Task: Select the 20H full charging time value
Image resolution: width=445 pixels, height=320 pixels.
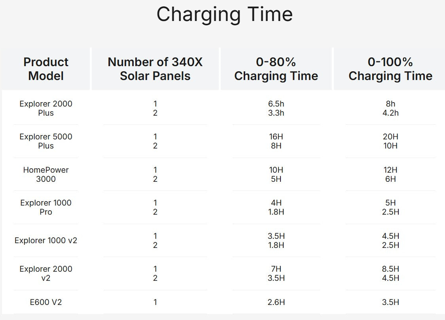Action: point(390,137)
